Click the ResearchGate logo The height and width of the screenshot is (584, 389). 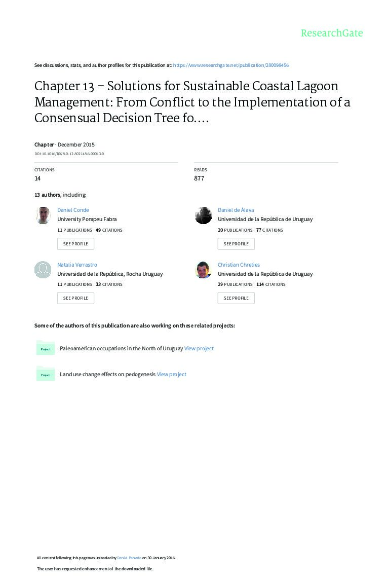pyautogui.click(x=332, y=33)
